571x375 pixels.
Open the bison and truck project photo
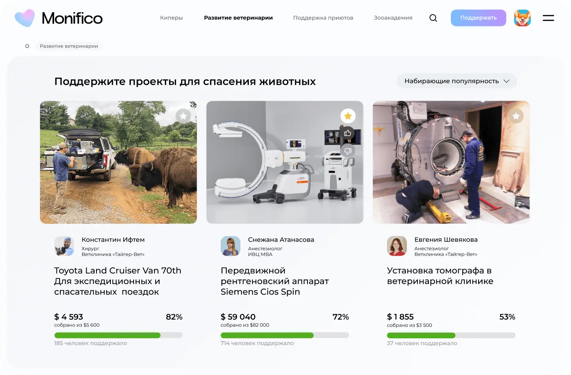point(119,162)
